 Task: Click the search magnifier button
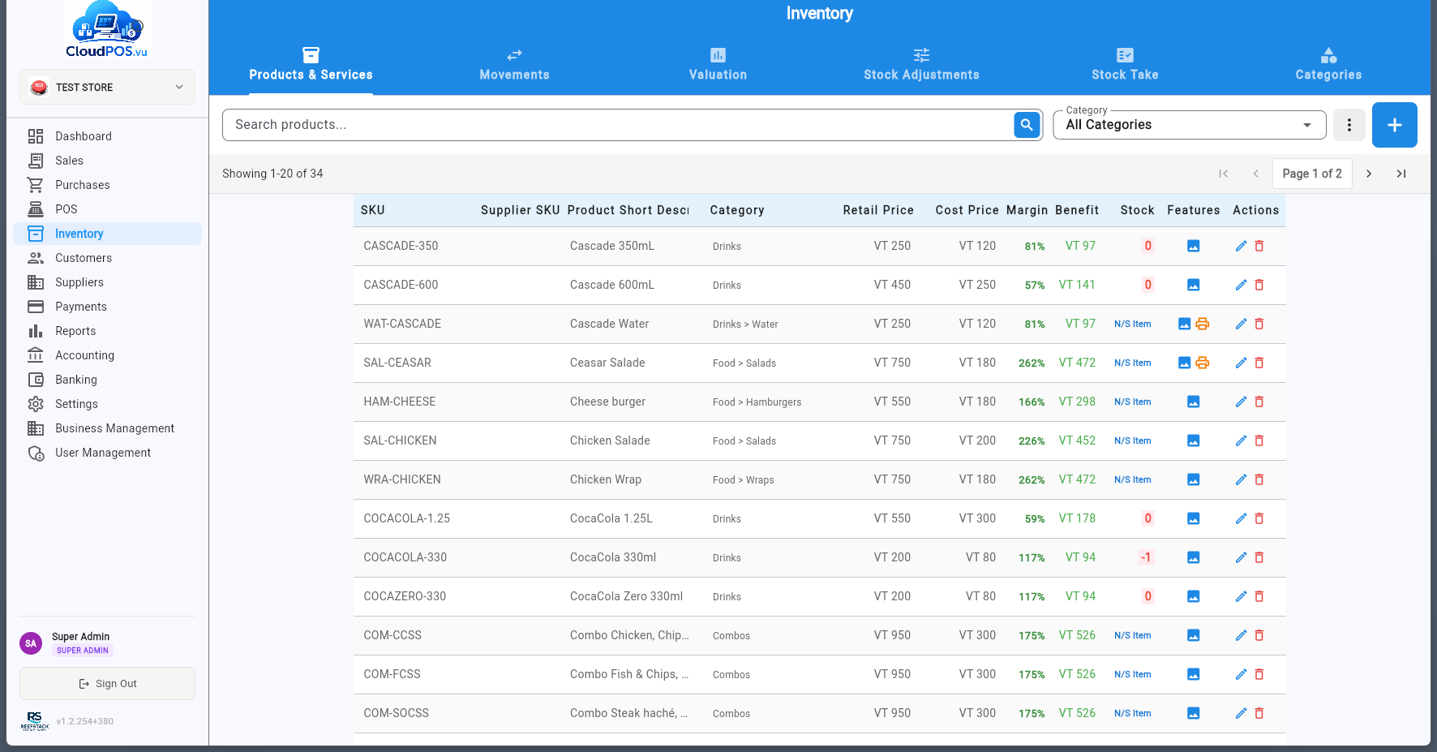coord(1027,125)
